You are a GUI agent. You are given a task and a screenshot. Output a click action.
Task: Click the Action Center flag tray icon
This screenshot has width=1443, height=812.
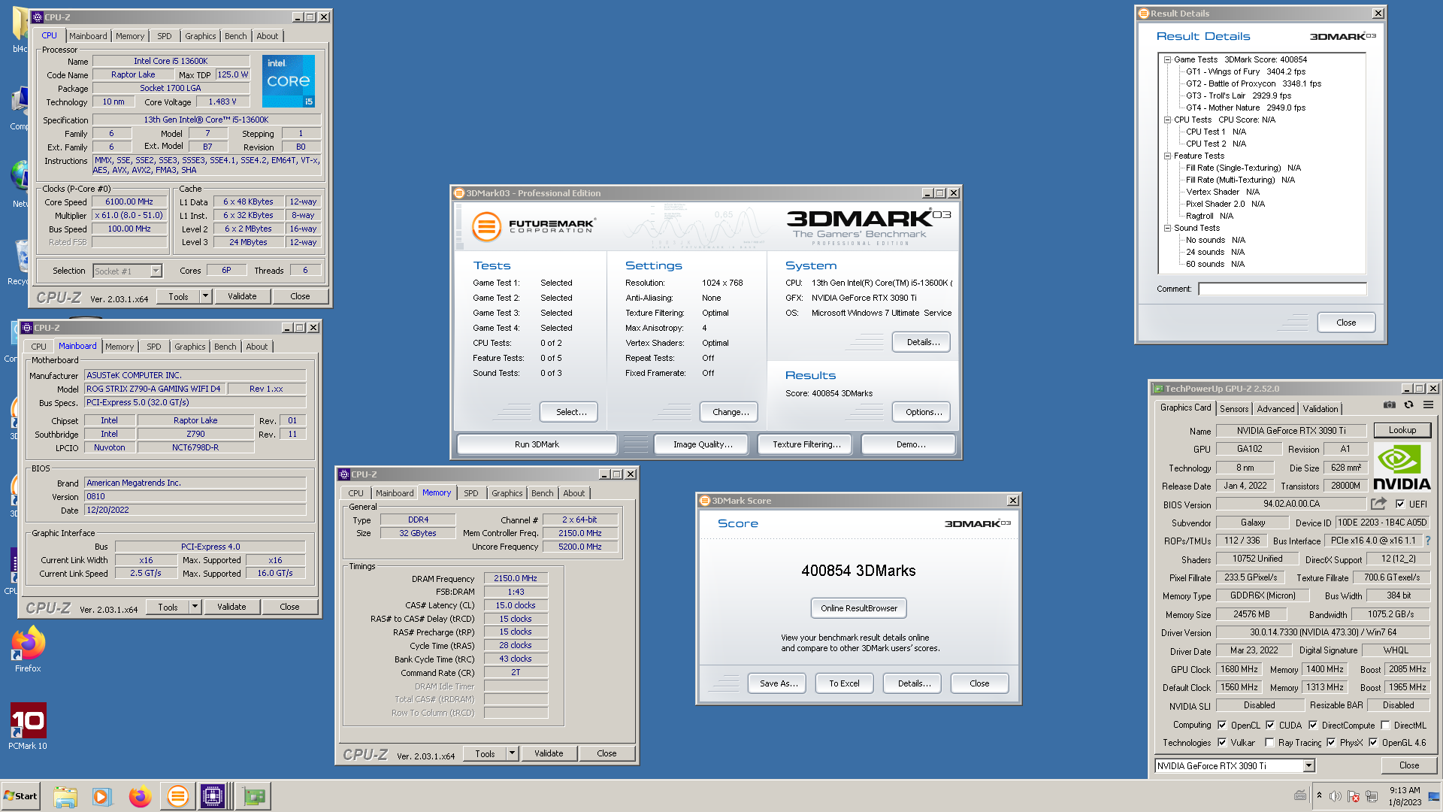(x=1354, y=796)
